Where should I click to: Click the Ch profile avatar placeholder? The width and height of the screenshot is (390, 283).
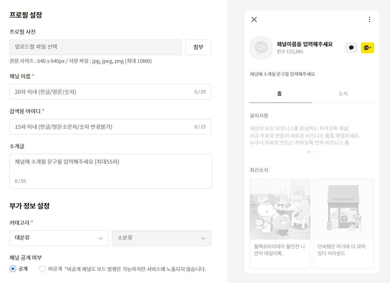point(261,48)
